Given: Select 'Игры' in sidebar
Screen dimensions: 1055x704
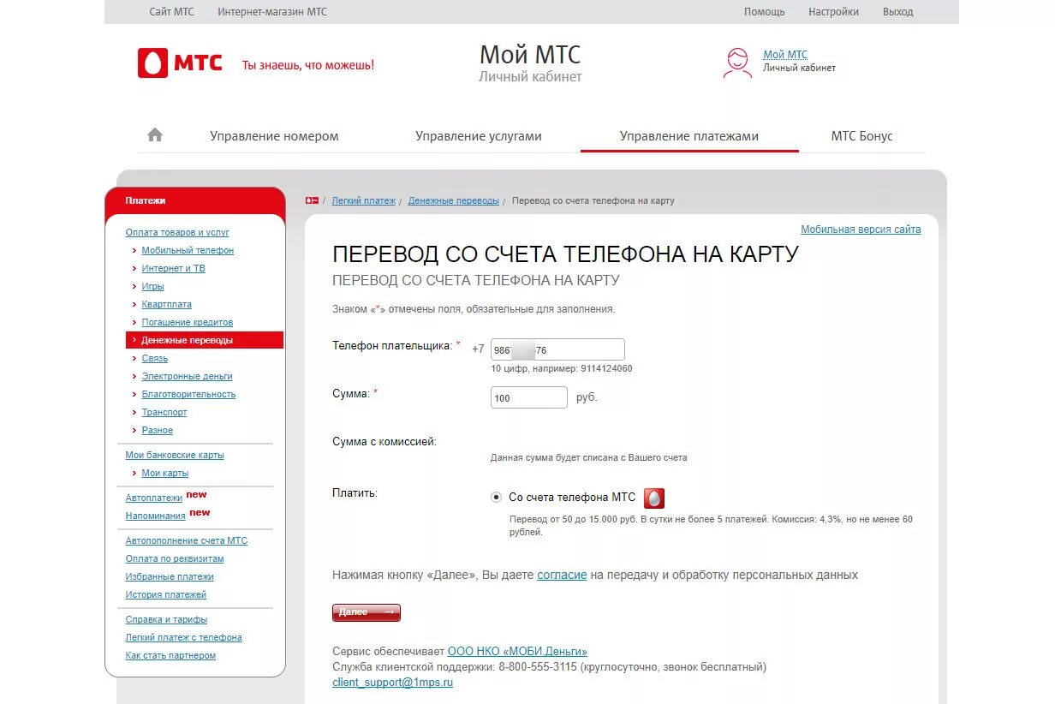Looking at the screenshot, I should (152, 286).
